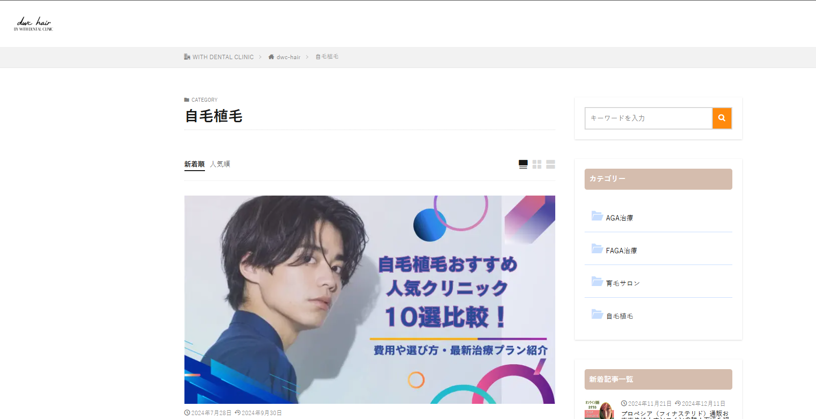816x419 pixels.
Task: Click the orange search magnifier button
Action: click(722, 118)
